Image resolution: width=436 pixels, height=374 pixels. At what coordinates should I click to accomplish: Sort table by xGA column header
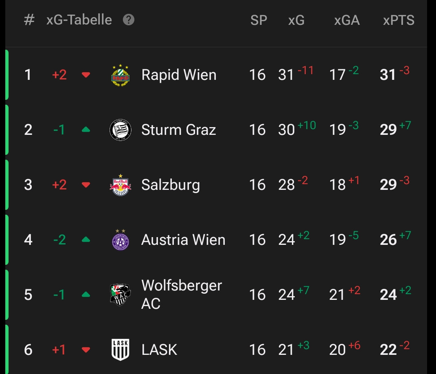(347, 20)
